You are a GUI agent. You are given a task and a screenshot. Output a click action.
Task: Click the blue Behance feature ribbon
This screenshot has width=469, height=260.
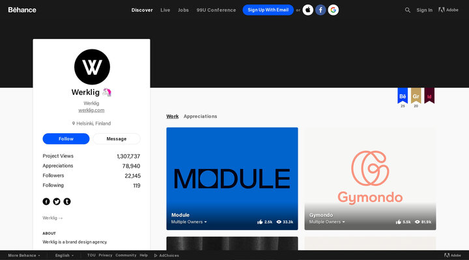pos(403,96)
